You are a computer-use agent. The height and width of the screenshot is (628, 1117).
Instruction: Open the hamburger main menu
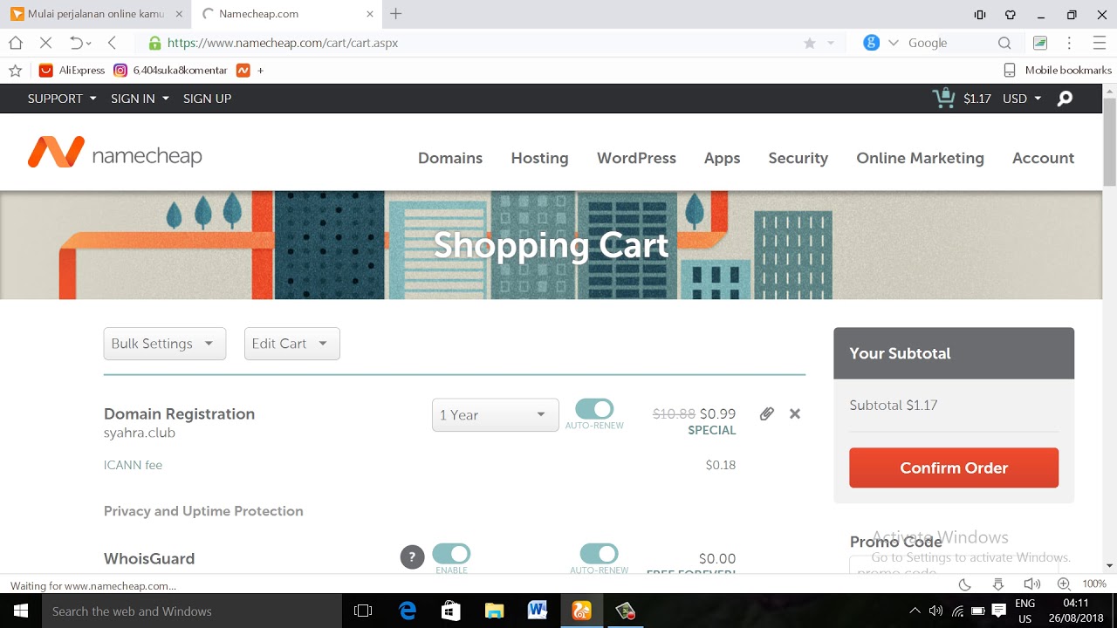click(1099, 43)
